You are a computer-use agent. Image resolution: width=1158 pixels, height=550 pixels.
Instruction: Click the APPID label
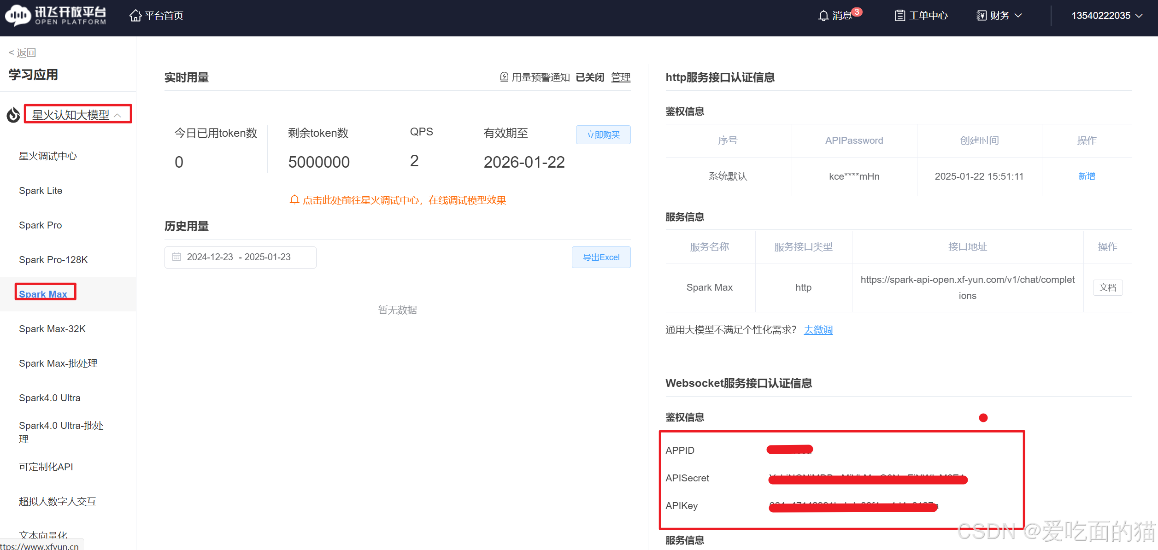(680, 451)
